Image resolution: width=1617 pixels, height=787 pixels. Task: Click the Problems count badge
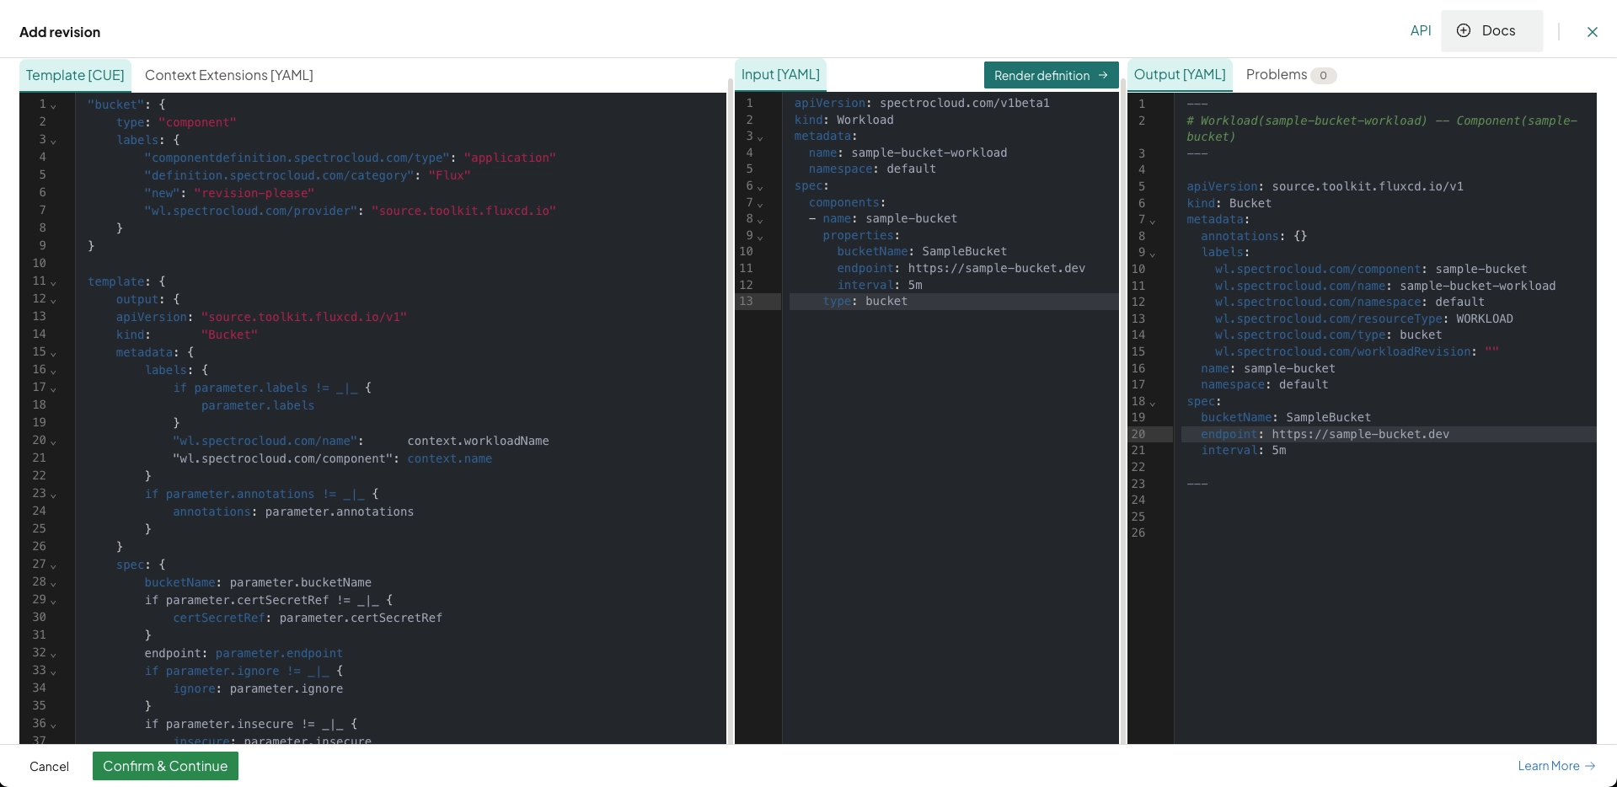(1323, 76)
